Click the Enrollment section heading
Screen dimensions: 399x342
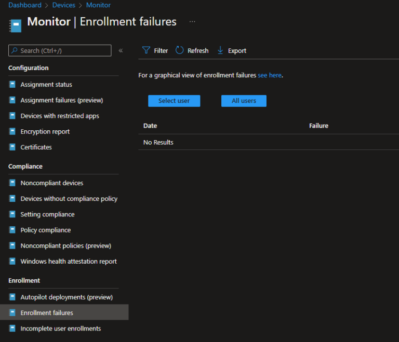[24, 280]
